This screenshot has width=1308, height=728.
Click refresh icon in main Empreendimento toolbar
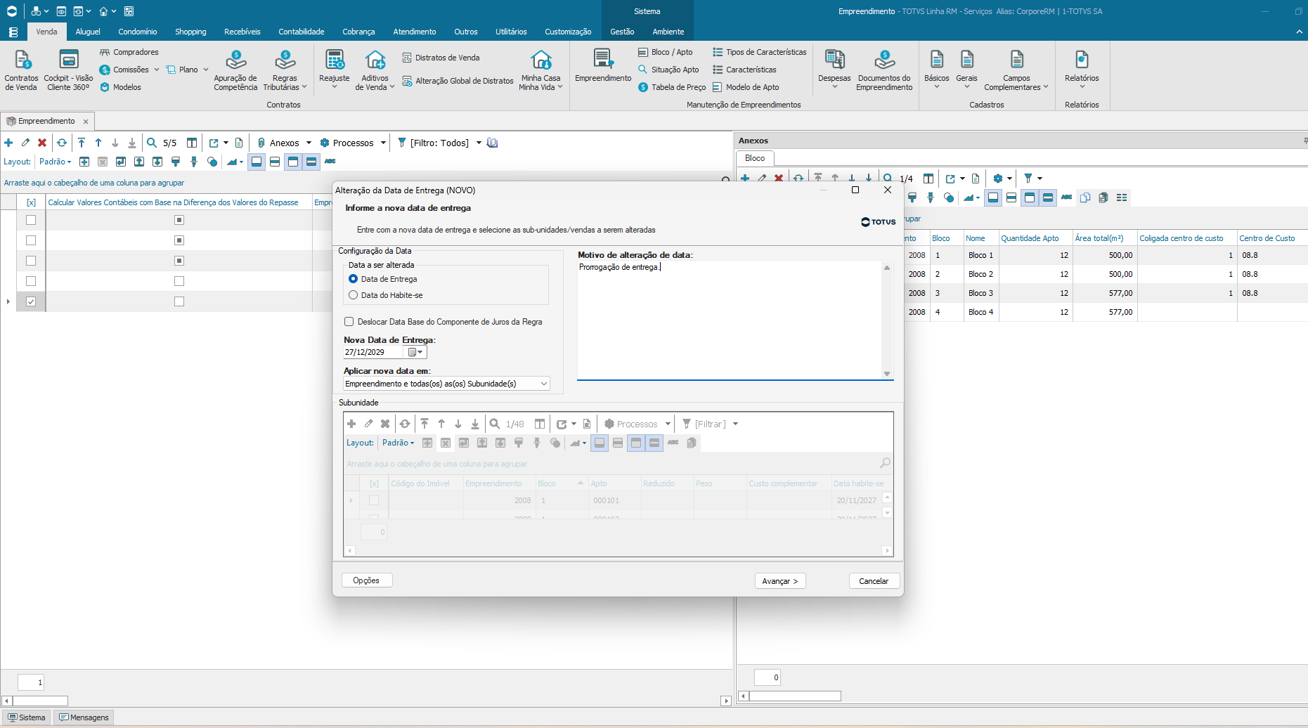tap(62, 143)
